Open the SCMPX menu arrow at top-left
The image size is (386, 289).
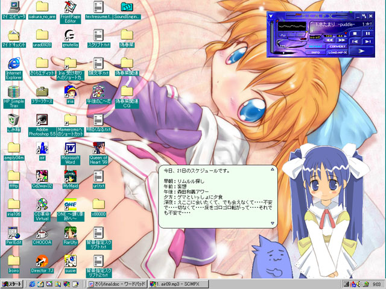coord(271,16)
